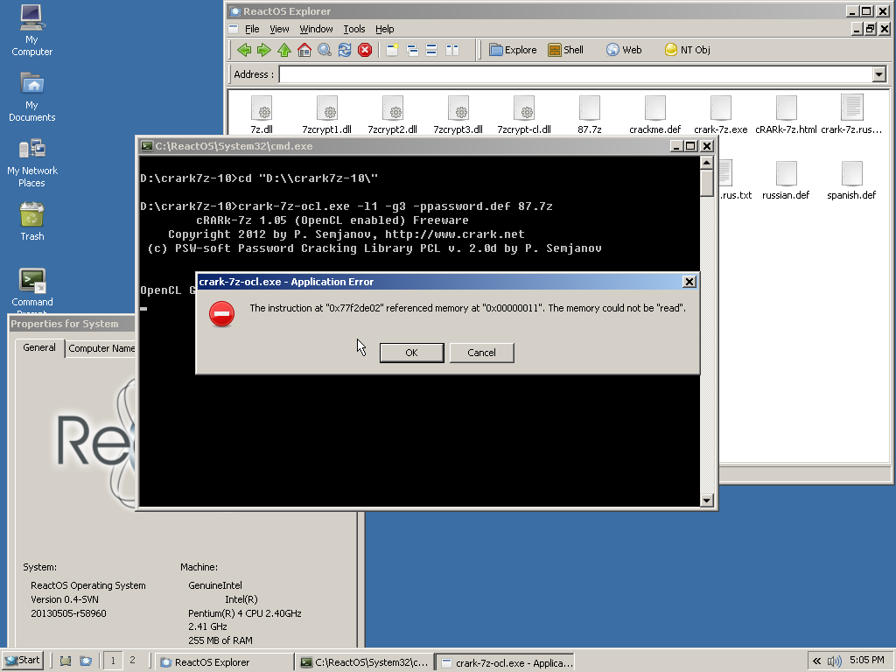896x672 pixels.
Task: Select the russian.def file
Action: point(786,180)
